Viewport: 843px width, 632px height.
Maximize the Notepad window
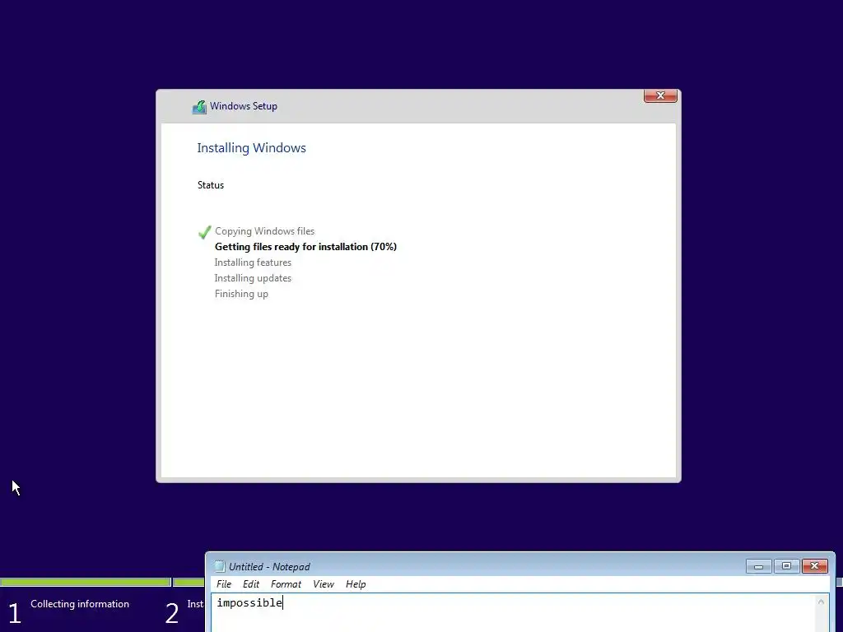point(786,566)
